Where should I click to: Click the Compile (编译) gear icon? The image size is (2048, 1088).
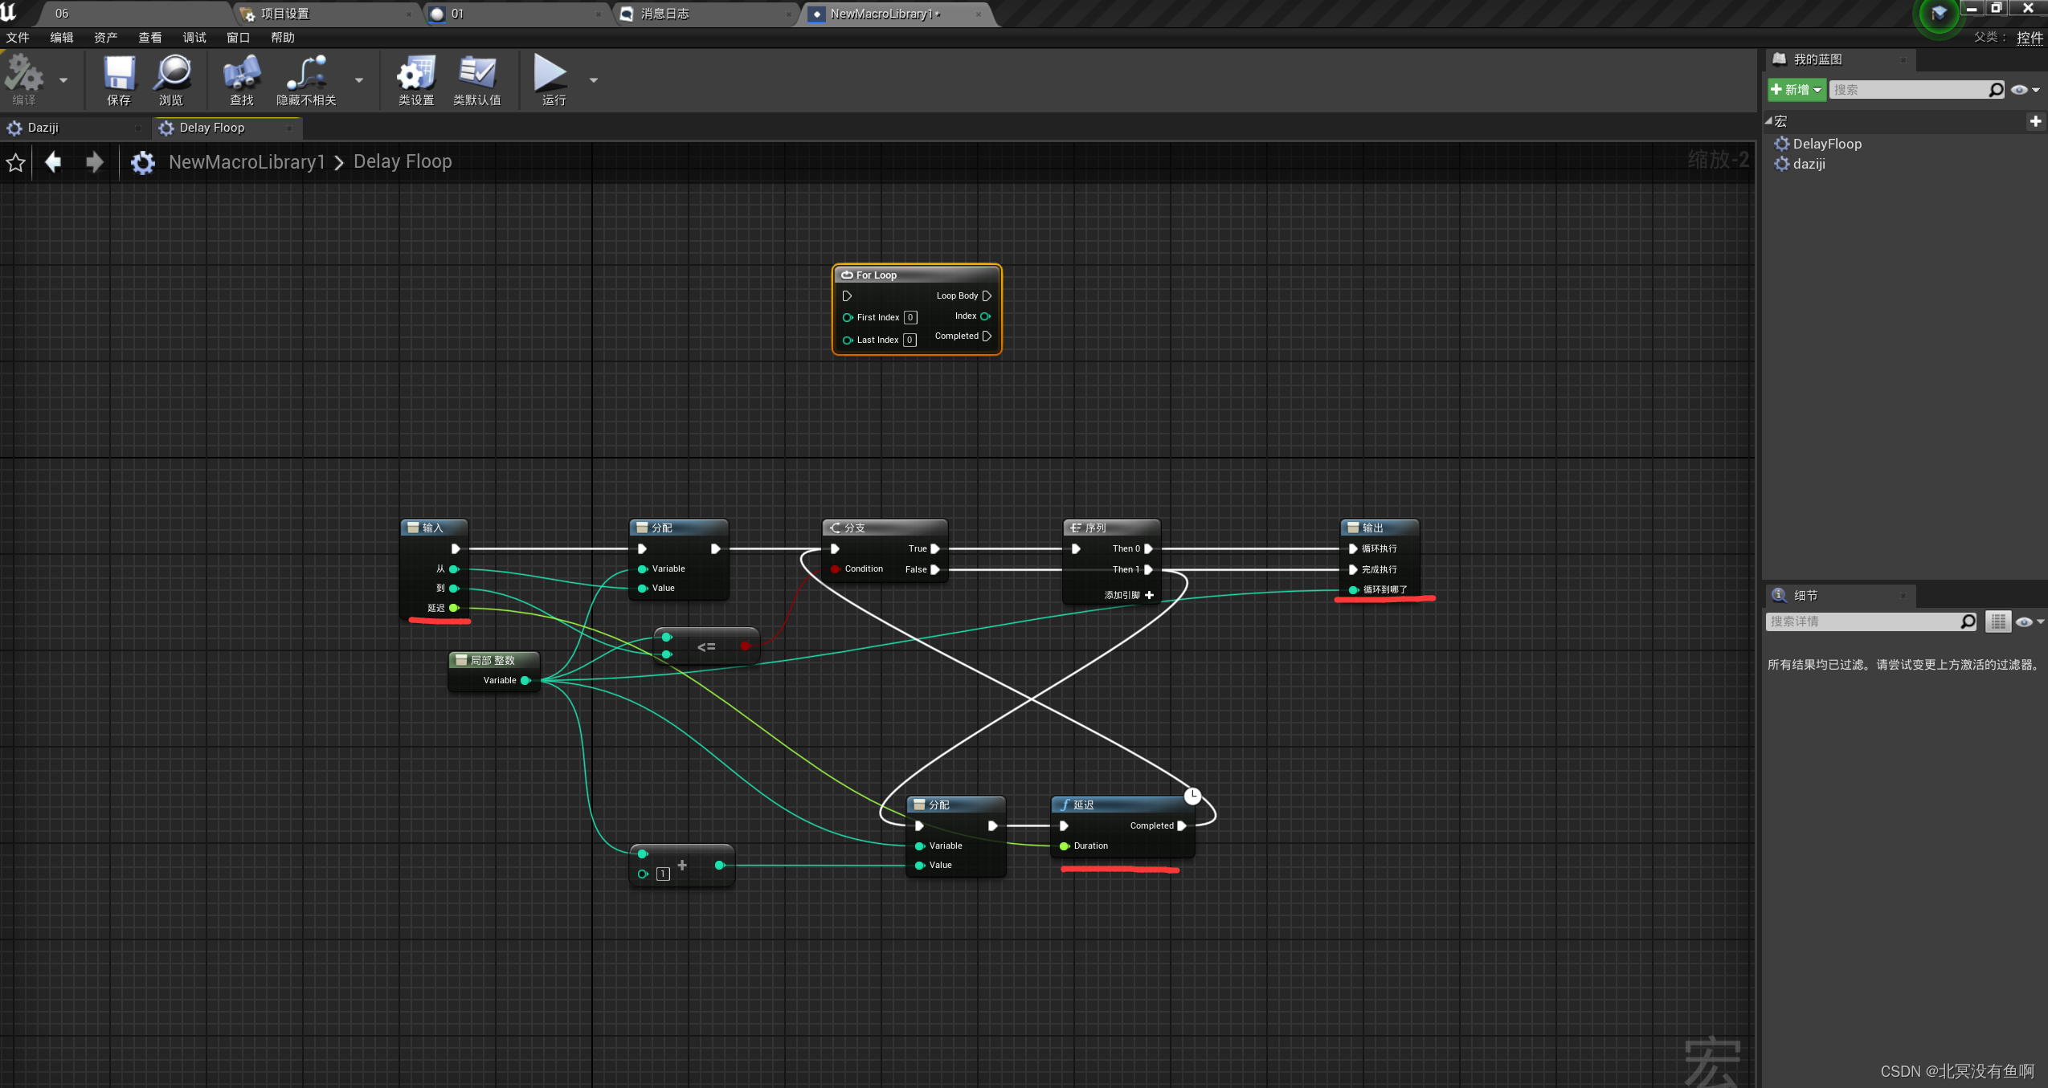pyautogui.click(x=23, y=74)
